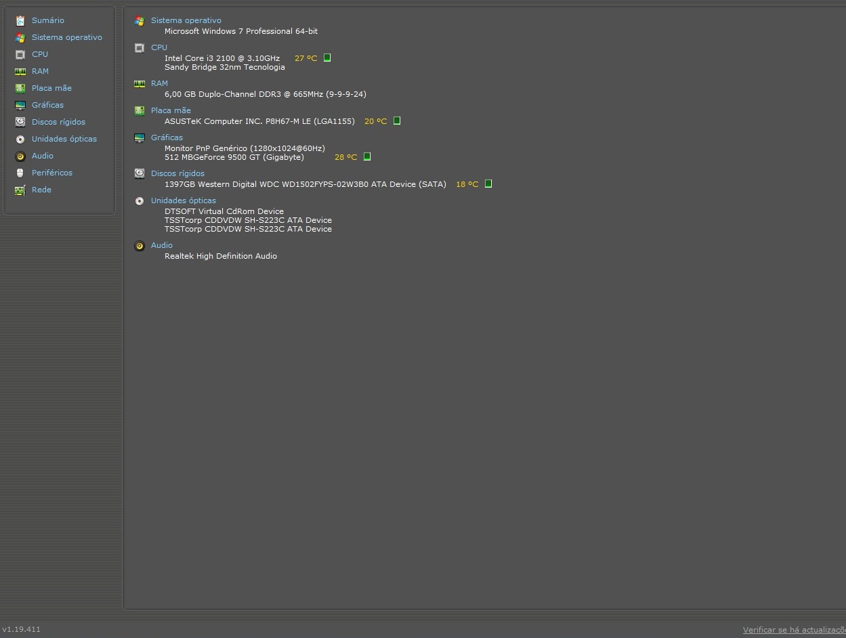Click the RAM module icon in sidebar

pyautogui.click(x=20, y=71)
